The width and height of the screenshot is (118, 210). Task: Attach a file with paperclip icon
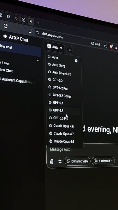coord(51,162)
